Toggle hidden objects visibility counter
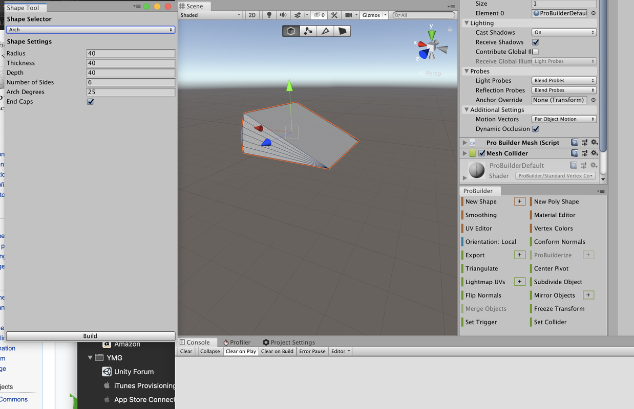 point(320,15)
